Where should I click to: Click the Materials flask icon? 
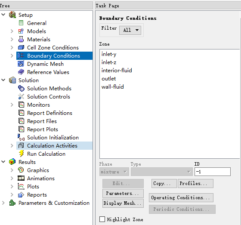point(21,39)
